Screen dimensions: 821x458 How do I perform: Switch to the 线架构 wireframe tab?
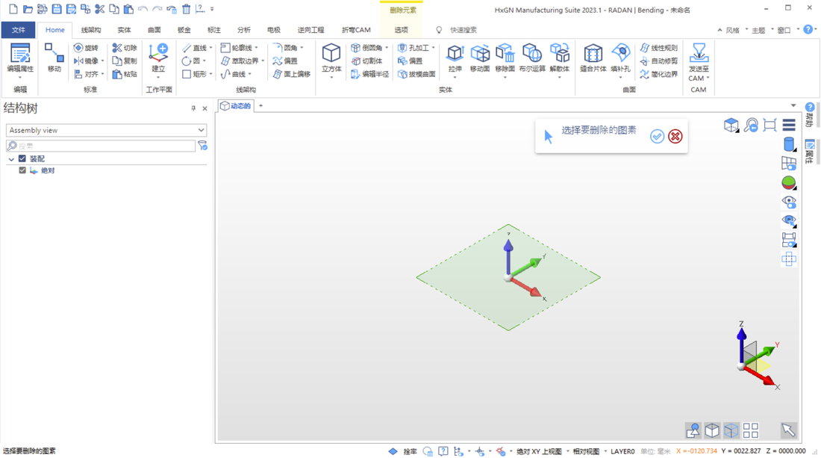(x=91, y=30)
